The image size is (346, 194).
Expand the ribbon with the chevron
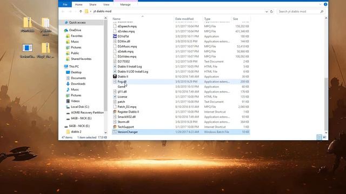tap(320, 4)
